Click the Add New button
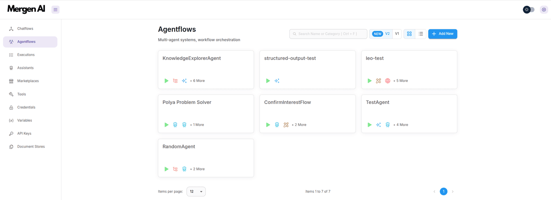Viewport: 551px width, 200px height. (442, 34)
